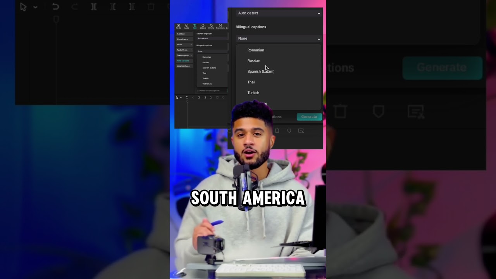Choose Thai in the small panel list

coord(204,73)
